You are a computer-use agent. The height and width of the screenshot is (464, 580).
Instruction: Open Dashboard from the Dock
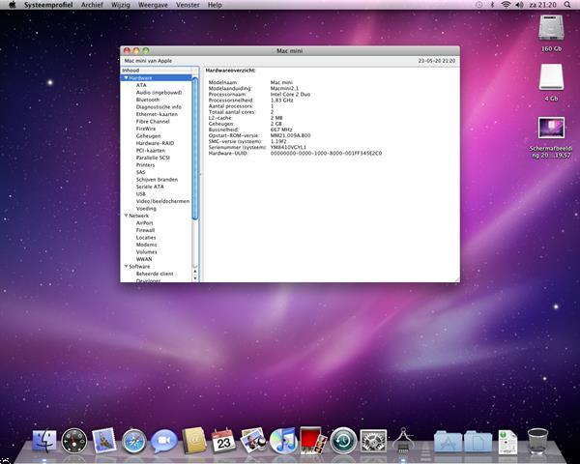[x=74, y=441]
